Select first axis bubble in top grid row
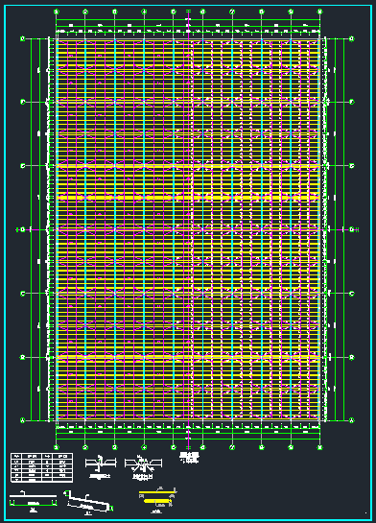This screenshot has width=376, height=523. tap(57, 12)
